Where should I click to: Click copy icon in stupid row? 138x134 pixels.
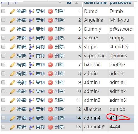tap(31, 47)
